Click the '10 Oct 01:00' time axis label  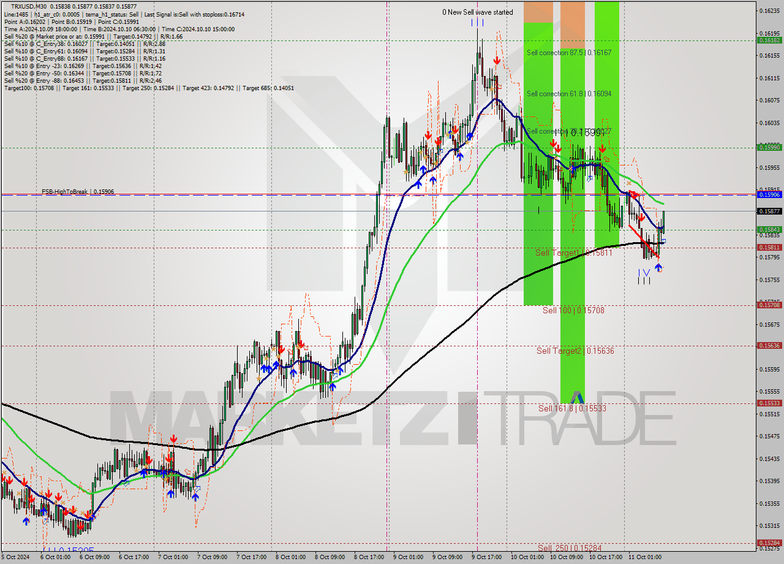tap(527, 557)
